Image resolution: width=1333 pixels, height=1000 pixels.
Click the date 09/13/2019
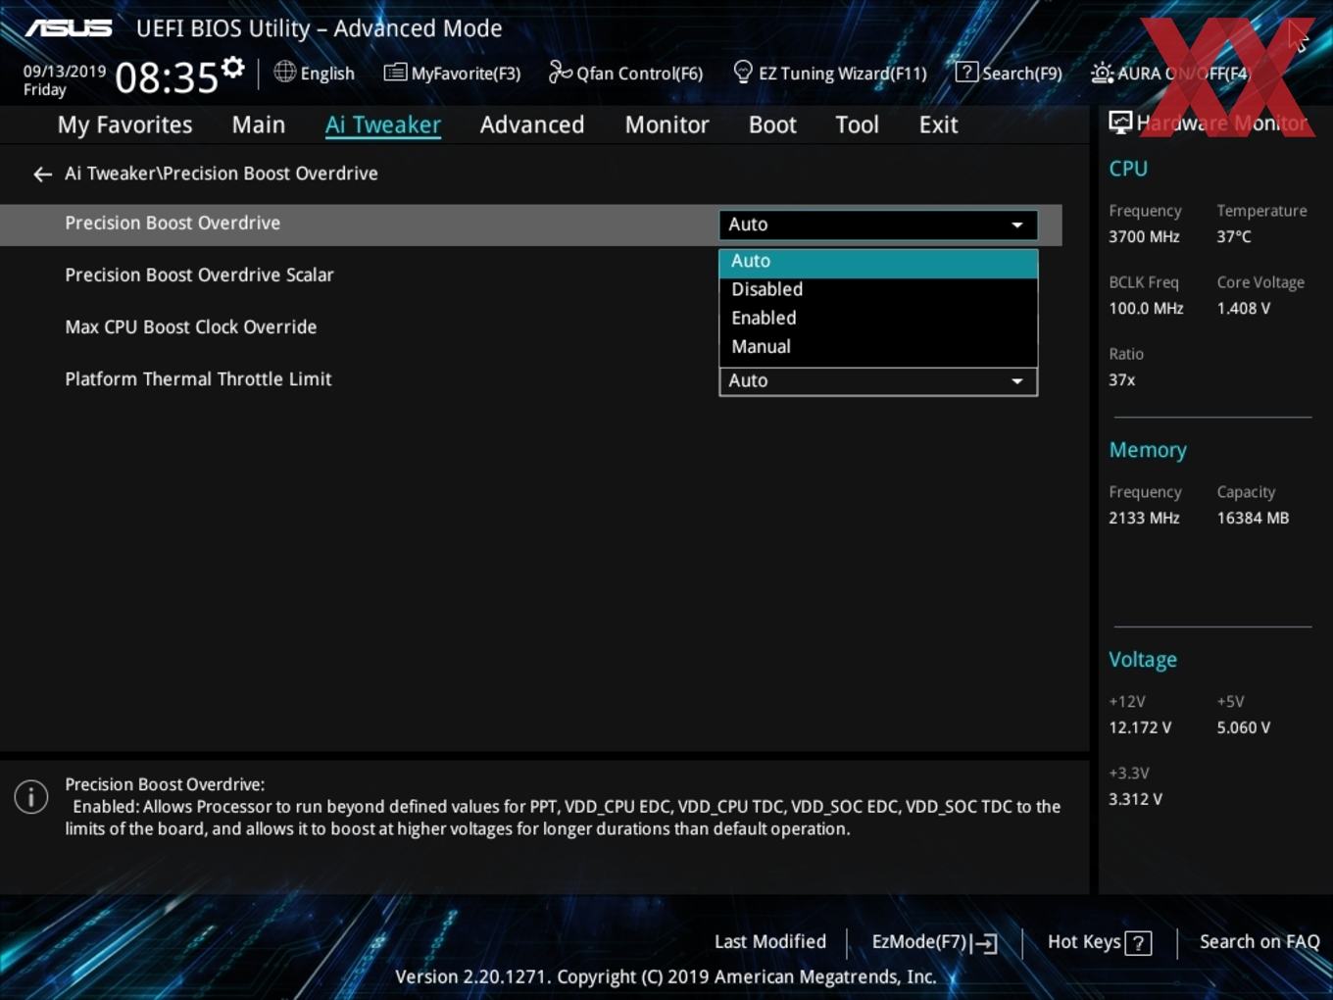coord(65,72)
